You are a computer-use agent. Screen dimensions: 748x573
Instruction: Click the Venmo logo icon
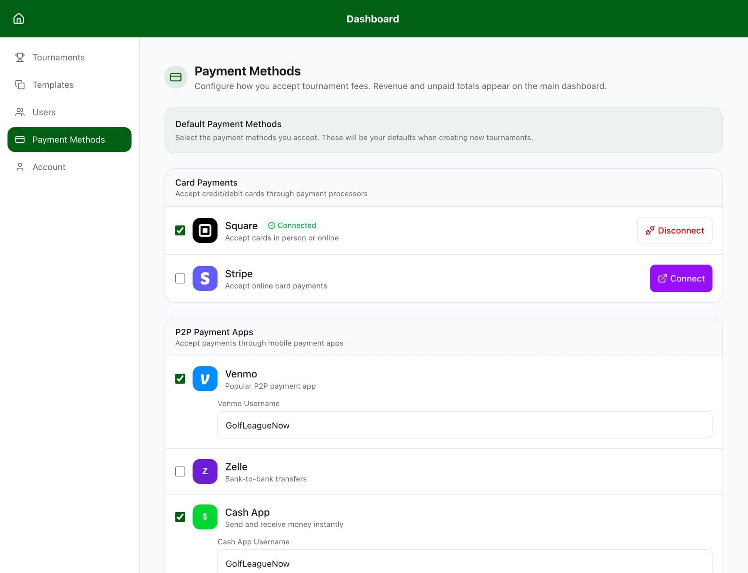205,379
